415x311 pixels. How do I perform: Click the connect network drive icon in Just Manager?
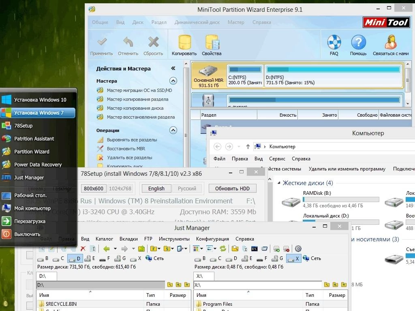pos(276,249)
